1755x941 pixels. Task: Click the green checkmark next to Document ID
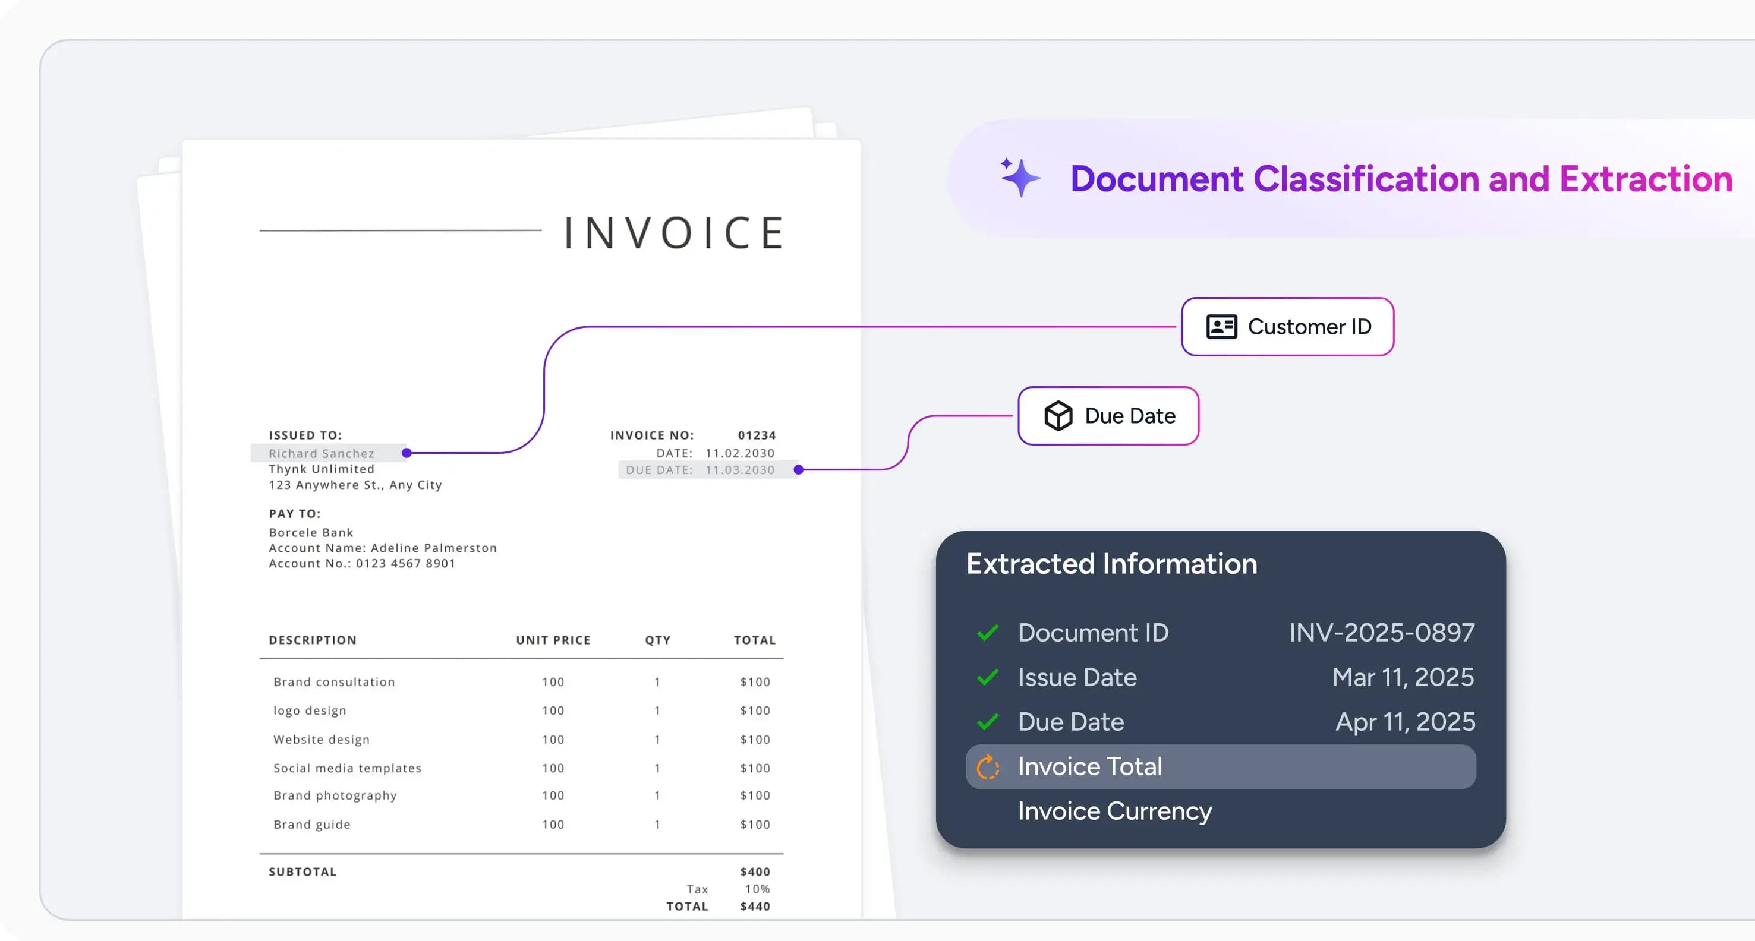click(987, 633)
